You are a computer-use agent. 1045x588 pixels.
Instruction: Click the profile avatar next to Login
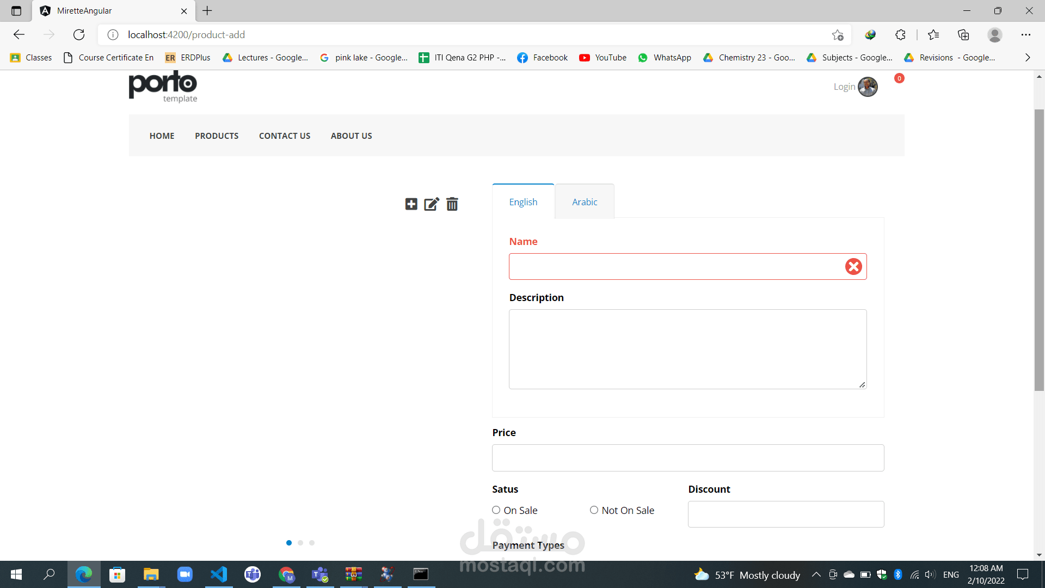pos(868,87)
